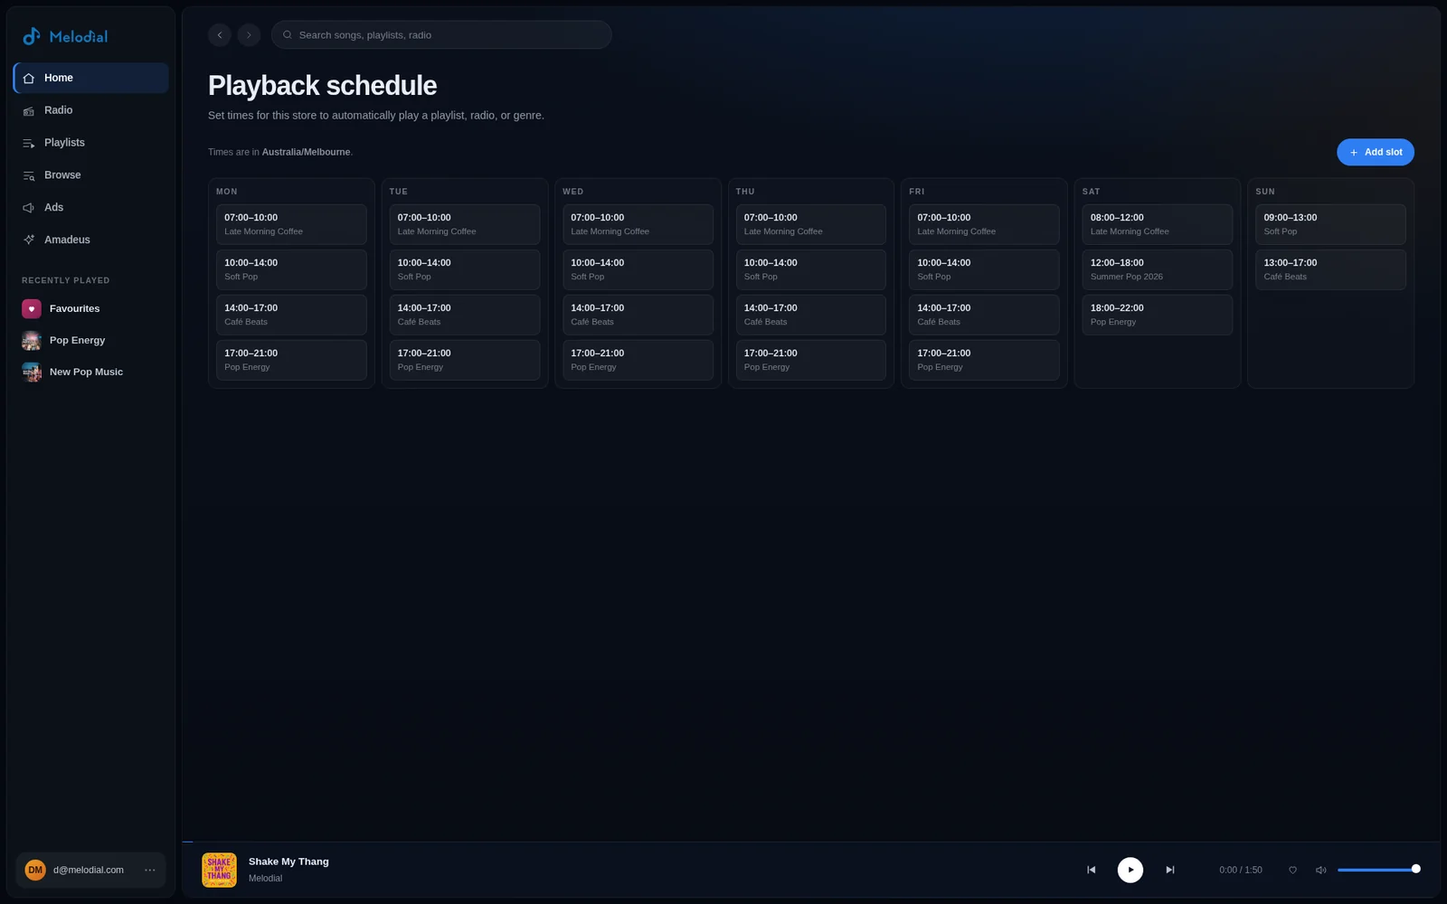This screenshot has height=904, width=1447.
Task: Open account menu three dots
Action: 150,870
